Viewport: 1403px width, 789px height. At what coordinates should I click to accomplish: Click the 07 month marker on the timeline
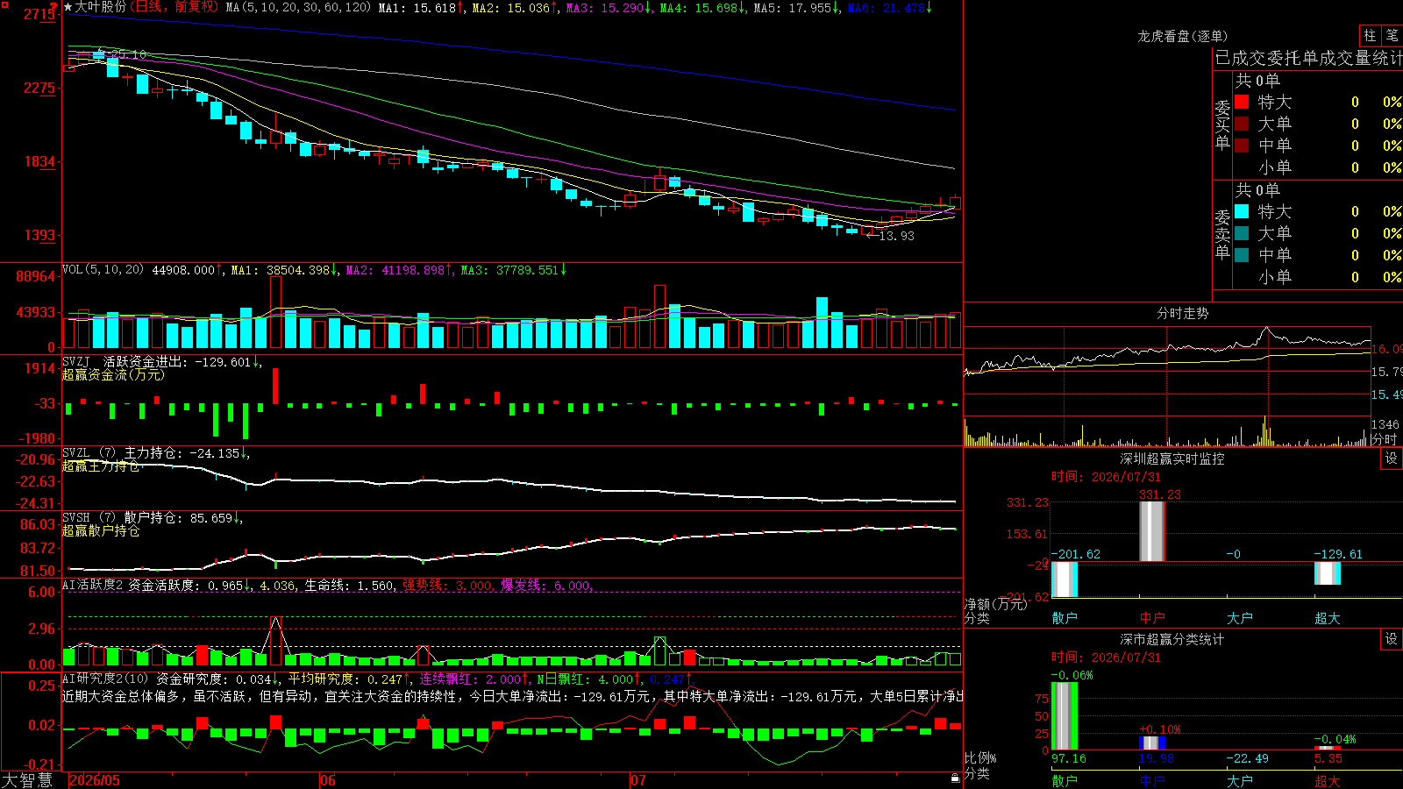click(x=637, y=780)
